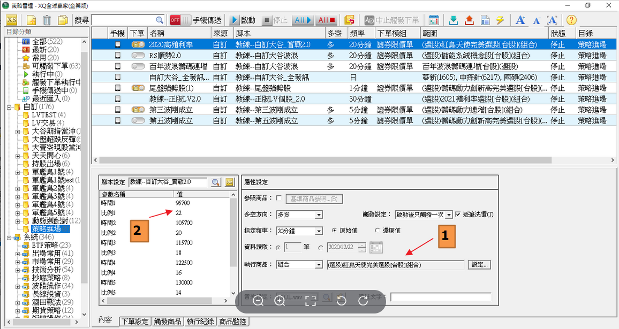The width and height of the screenshot is (619, 329).
Task: Click the yellow help question mark icon
Action: [571, 20]
